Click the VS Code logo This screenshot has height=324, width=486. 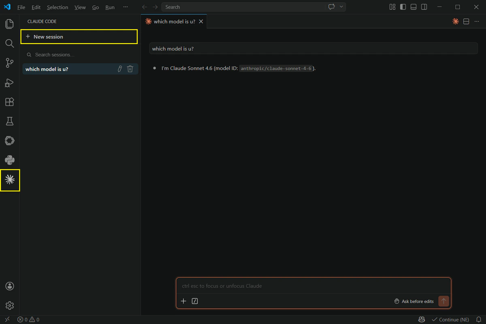(x=7, y=7)
